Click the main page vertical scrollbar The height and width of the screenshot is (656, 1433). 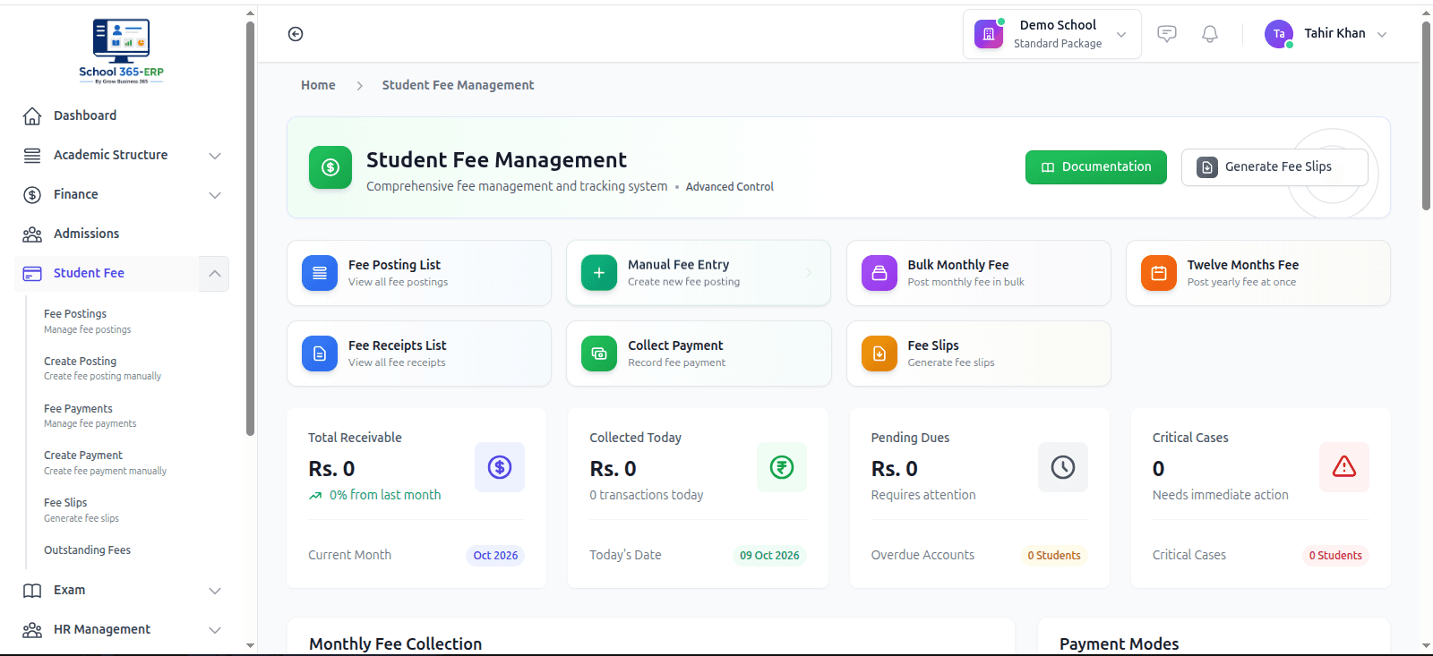(x=1426, y=116)
